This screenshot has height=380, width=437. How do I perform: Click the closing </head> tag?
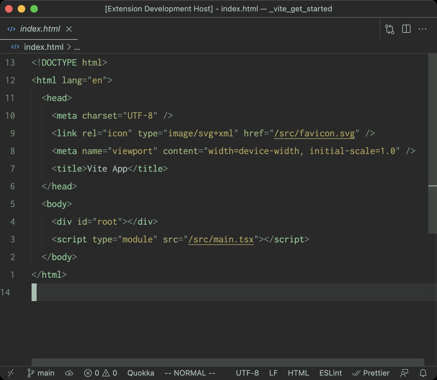click(x=59, y=186)
